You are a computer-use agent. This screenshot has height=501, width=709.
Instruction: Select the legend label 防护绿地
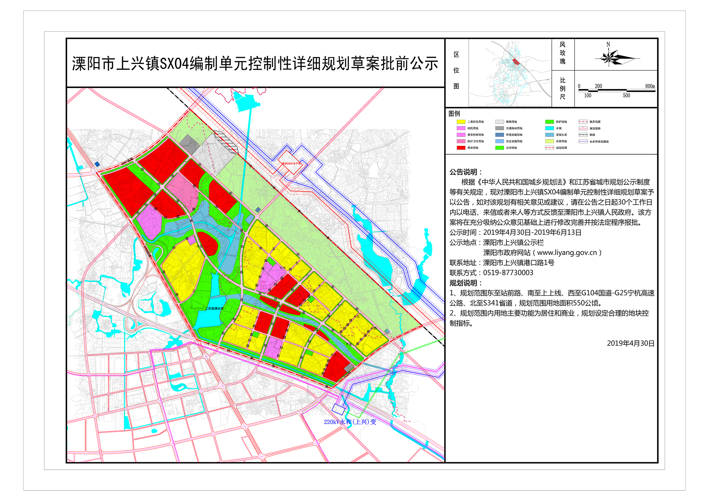pyautogui.click(x=561, y=122)
